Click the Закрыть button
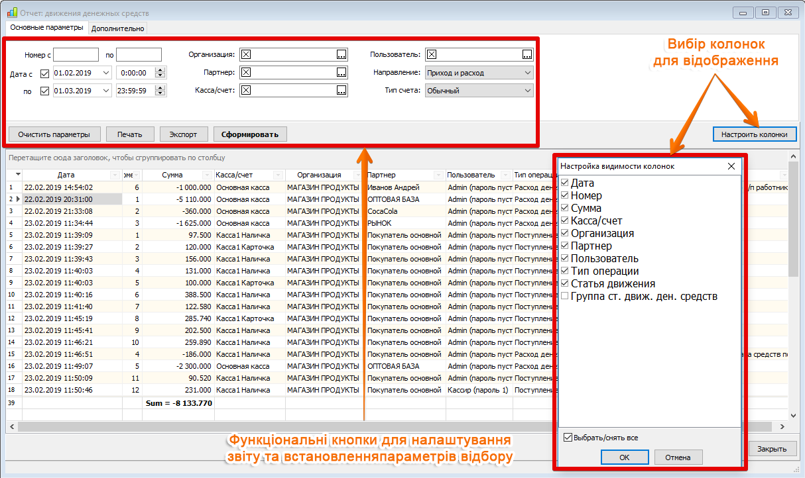 (773, 448)
